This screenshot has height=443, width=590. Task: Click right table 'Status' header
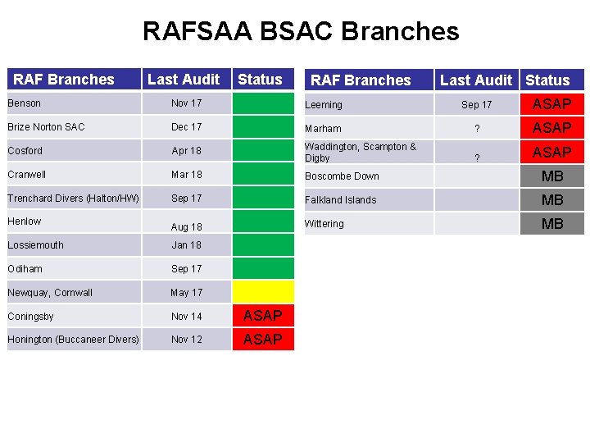point(552,80)
